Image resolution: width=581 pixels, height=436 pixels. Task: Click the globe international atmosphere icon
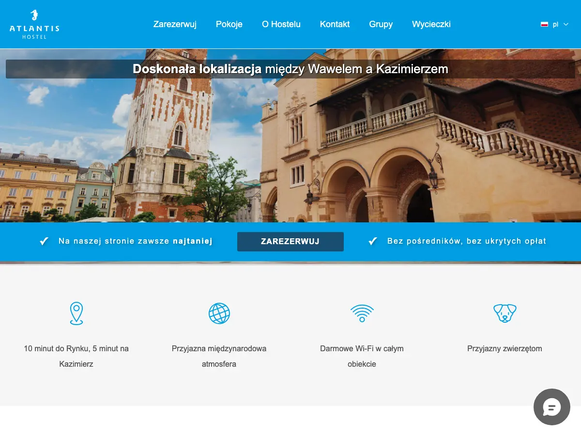tap(219, 313)
